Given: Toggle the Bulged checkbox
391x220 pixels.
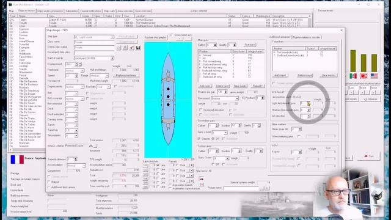Looking at the screenshot, I should point(49,182).
